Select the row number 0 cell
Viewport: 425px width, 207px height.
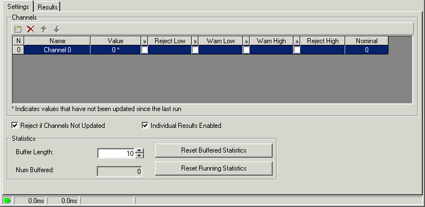19,50
